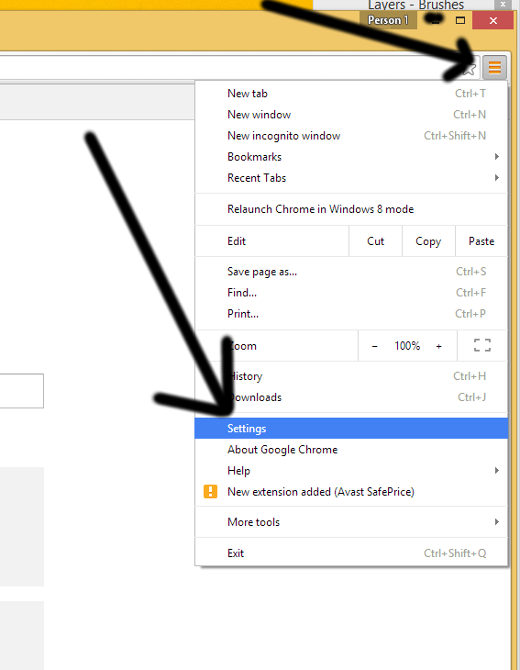Image resolution: width=520 pixels, height=670 pixels.
Task: Close the Layers - Brushes panel
Action: [503, 5]
